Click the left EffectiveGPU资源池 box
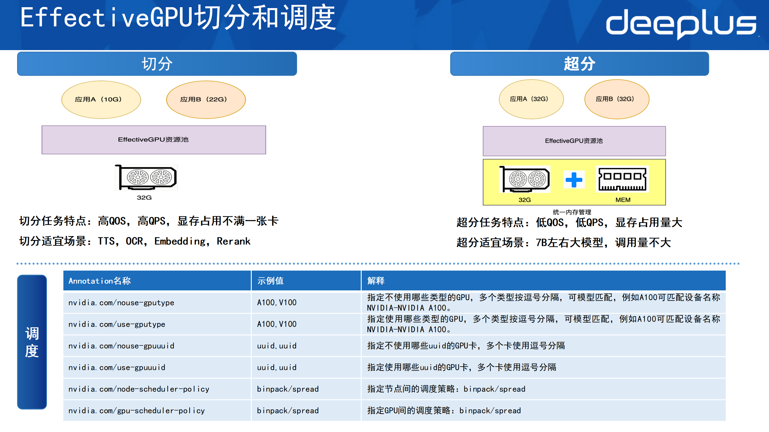The height and width of the screenshot is (432, 769). click(153, 140)
